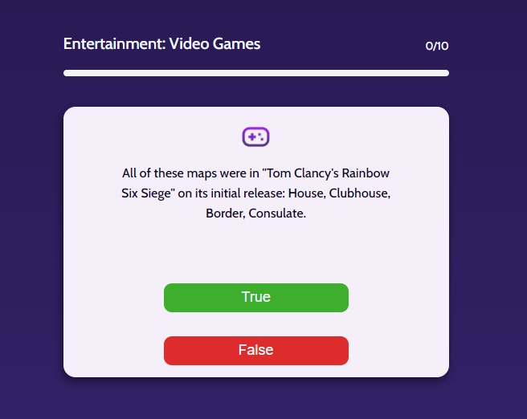Tap the video game category icon above the question
The height and width of the screenshot is (419, 527).
click(x=255, y=136)
